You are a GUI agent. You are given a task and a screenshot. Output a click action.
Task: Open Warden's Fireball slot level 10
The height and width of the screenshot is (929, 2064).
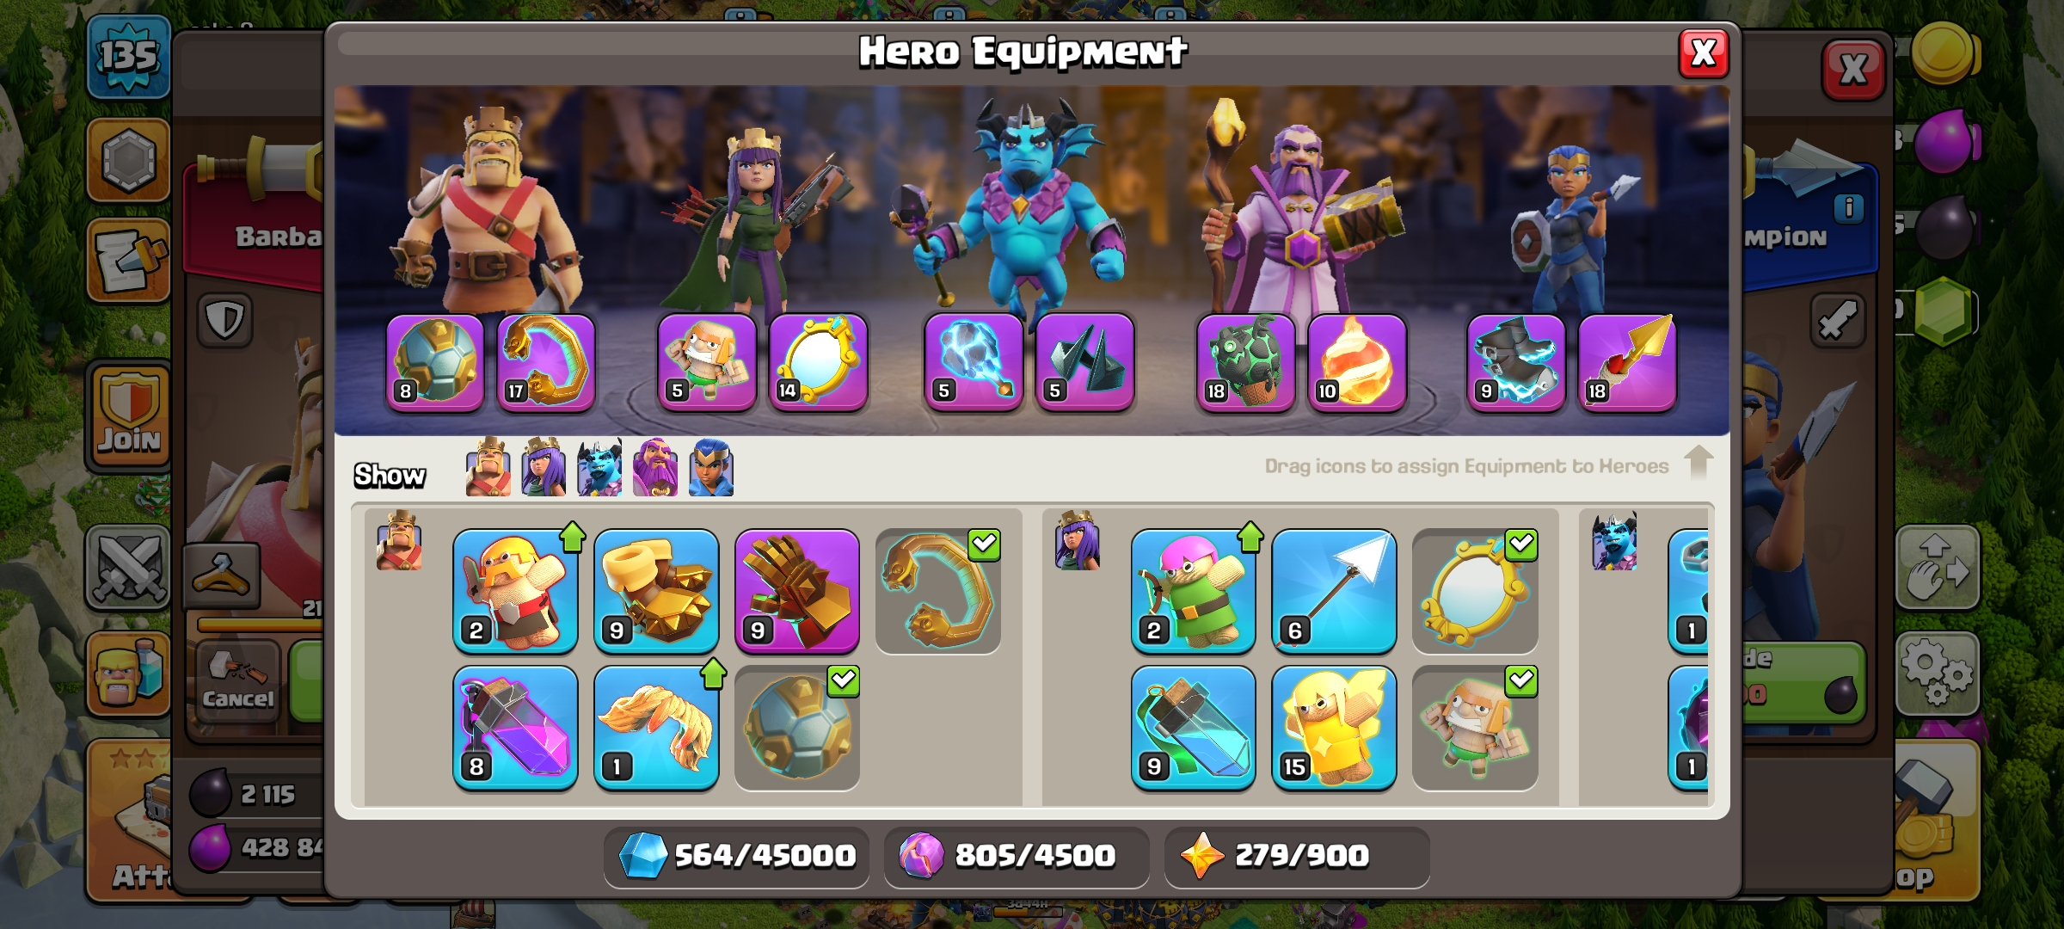[x=1357, y=362]
